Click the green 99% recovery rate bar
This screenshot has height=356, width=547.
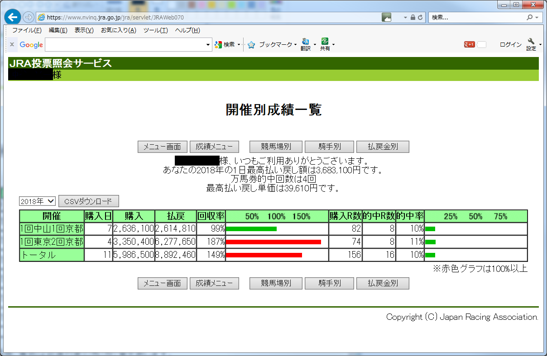tap(251, 229)
